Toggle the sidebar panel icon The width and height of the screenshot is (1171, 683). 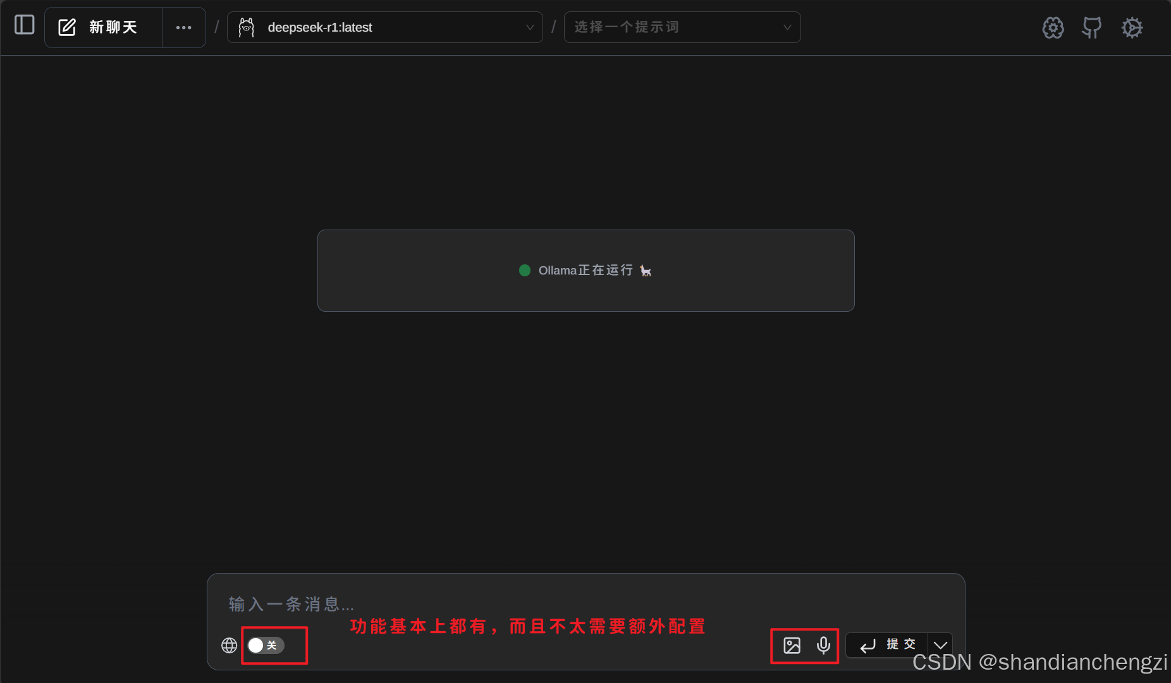[x=24, y=25]
